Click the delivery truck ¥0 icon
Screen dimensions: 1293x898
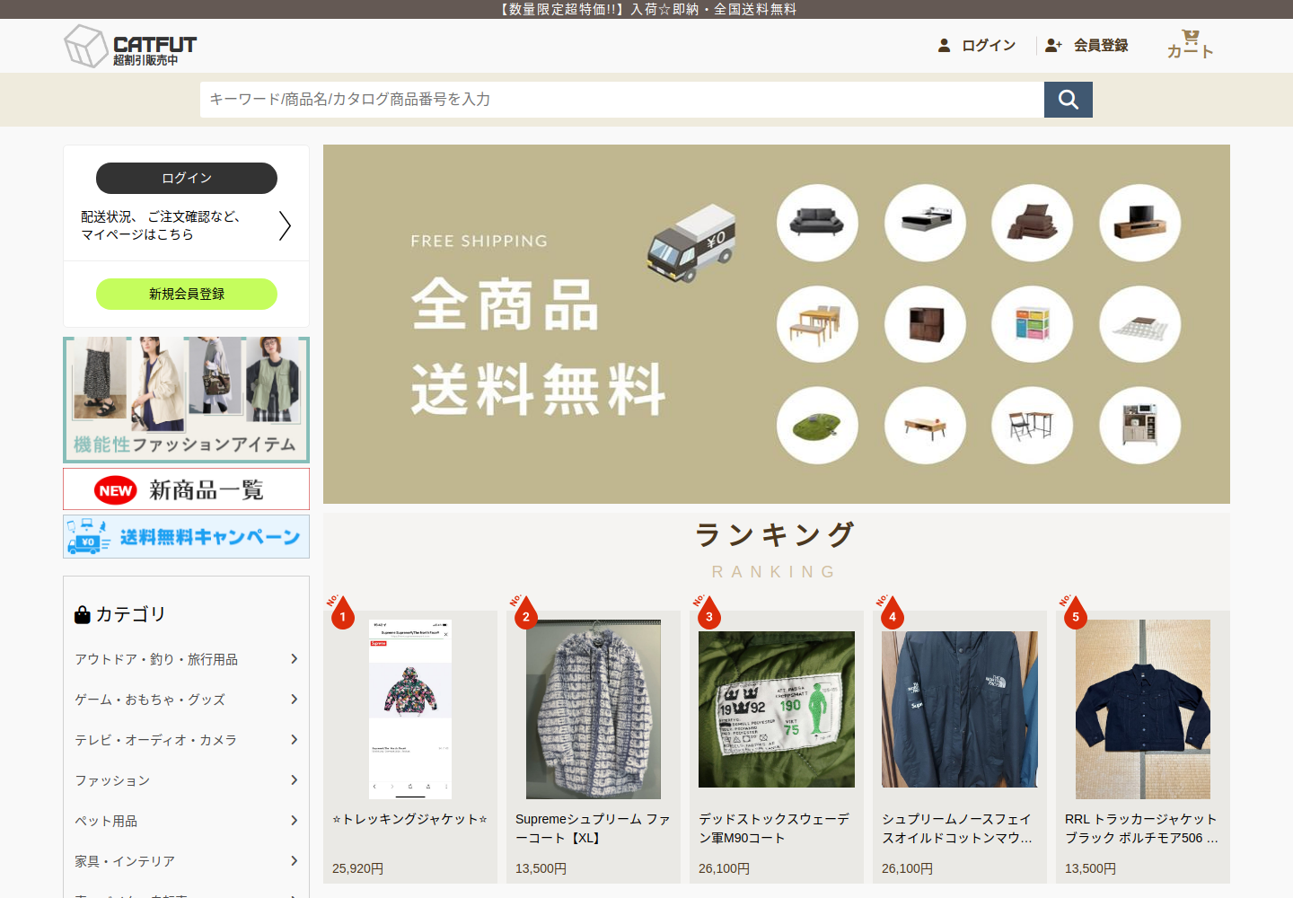pyautogui.click(x=691, y=242)
